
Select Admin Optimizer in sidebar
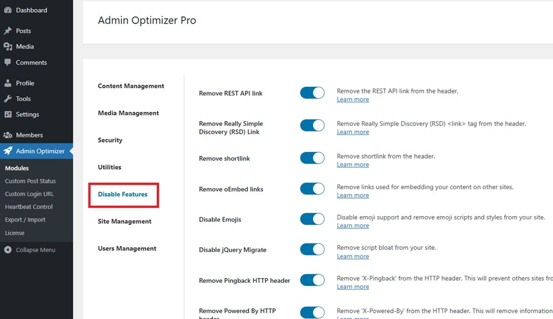click(36, 151)
